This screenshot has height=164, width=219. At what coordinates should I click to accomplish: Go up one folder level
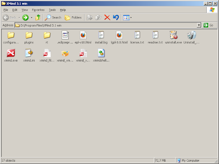click(38, 17)
